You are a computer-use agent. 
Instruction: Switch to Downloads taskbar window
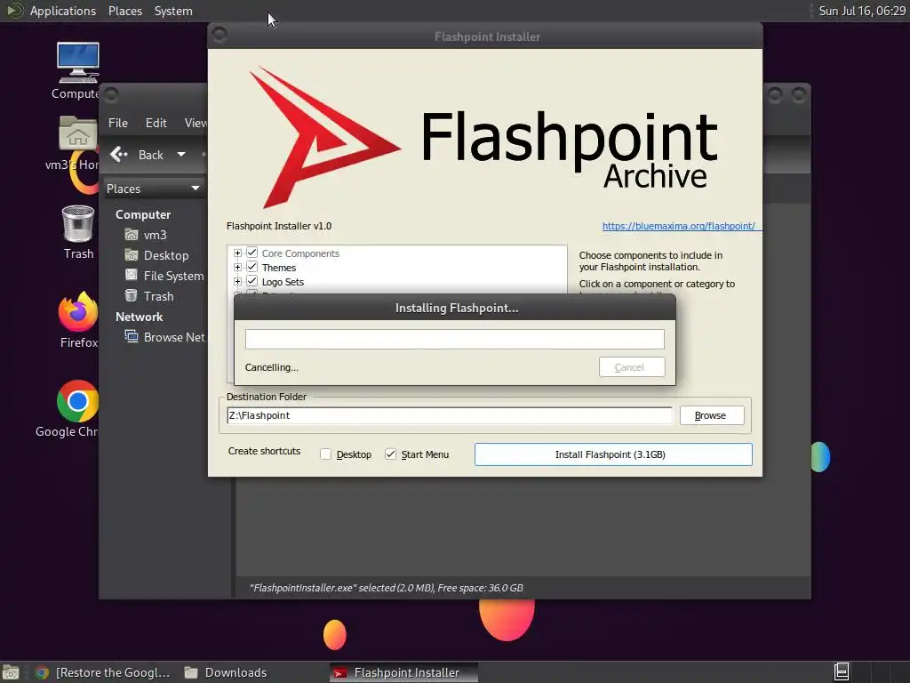[226, 672]
